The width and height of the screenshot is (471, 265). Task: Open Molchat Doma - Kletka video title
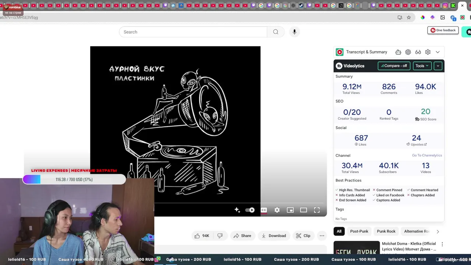pos(409,246)
